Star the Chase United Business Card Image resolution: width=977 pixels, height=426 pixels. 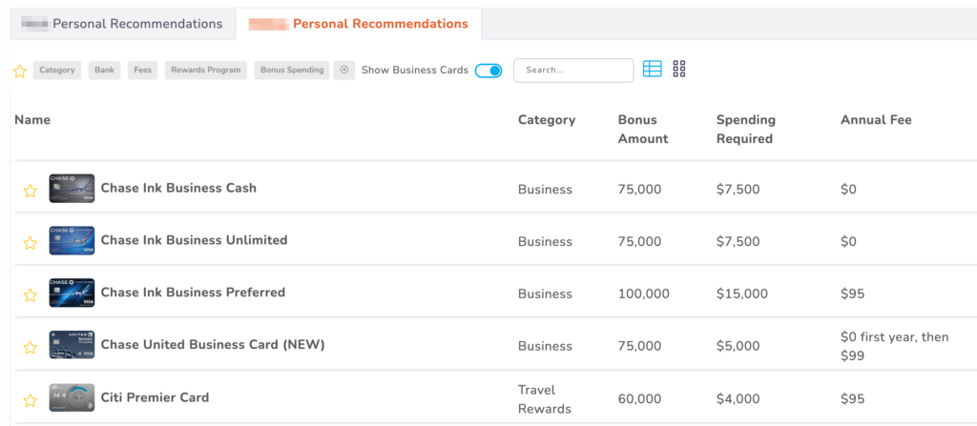pos(30,348)
